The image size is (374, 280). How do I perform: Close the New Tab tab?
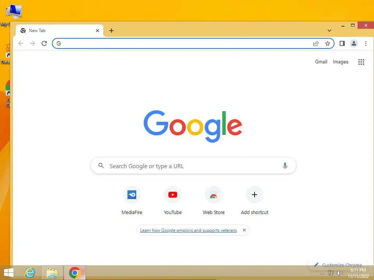click(x=97, y=31)
